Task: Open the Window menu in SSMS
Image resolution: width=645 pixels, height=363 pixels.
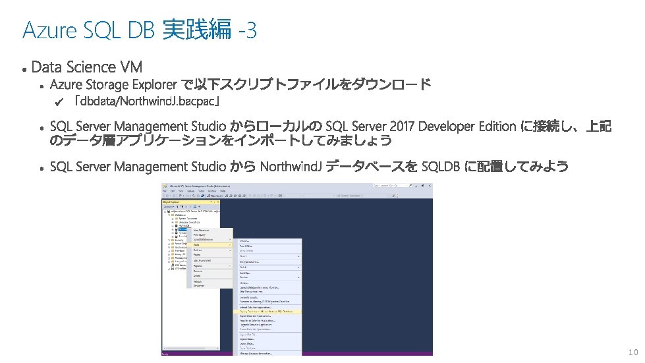Action: tap(212, 191)
